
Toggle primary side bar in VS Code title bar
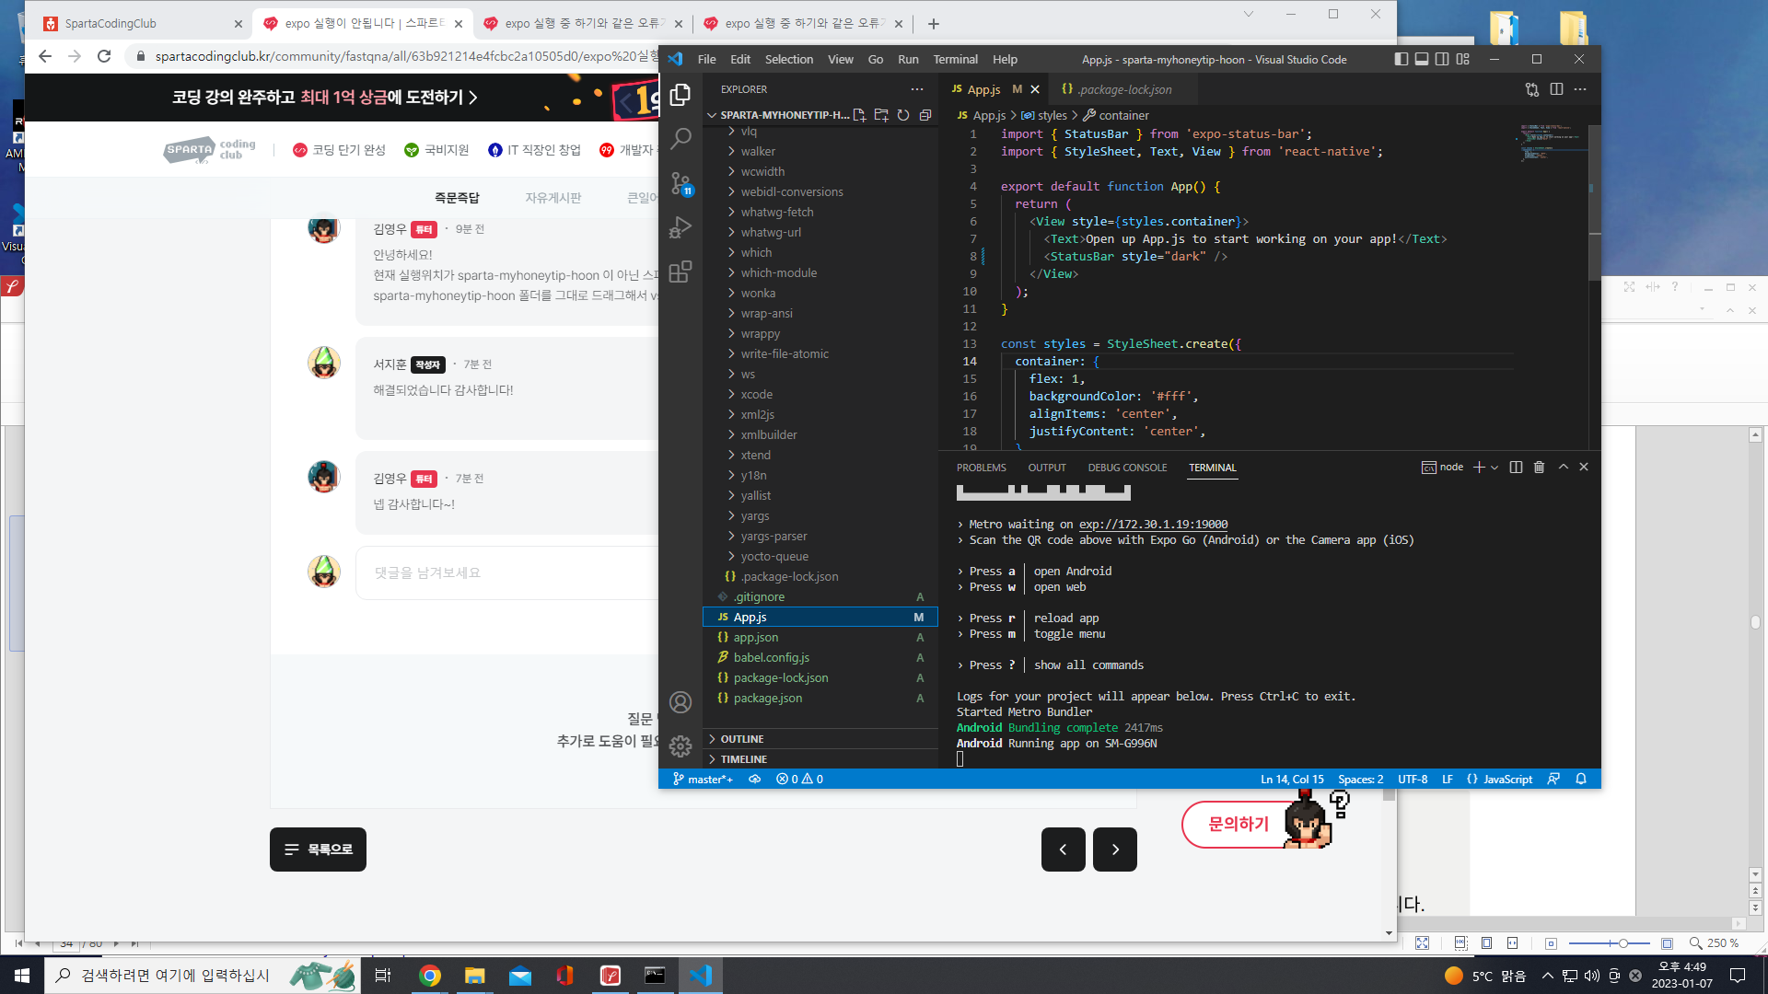1402,59
